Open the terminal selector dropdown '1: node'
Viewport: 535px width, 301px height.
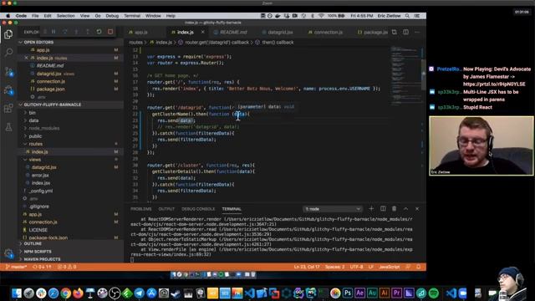333,209
